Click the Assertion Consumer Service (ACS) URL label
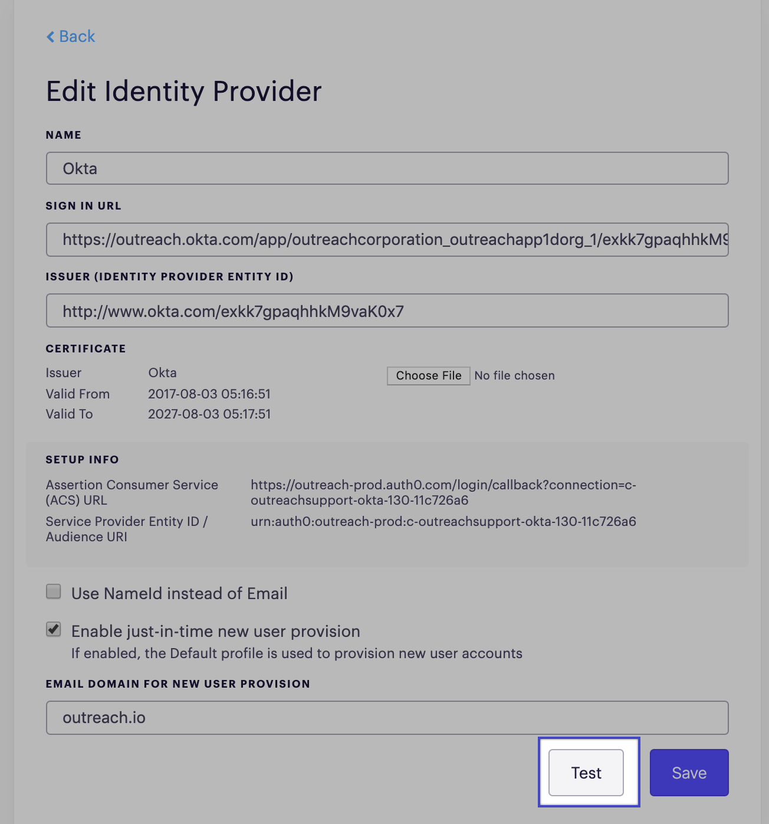769x824 pixels. click(132, 492)
